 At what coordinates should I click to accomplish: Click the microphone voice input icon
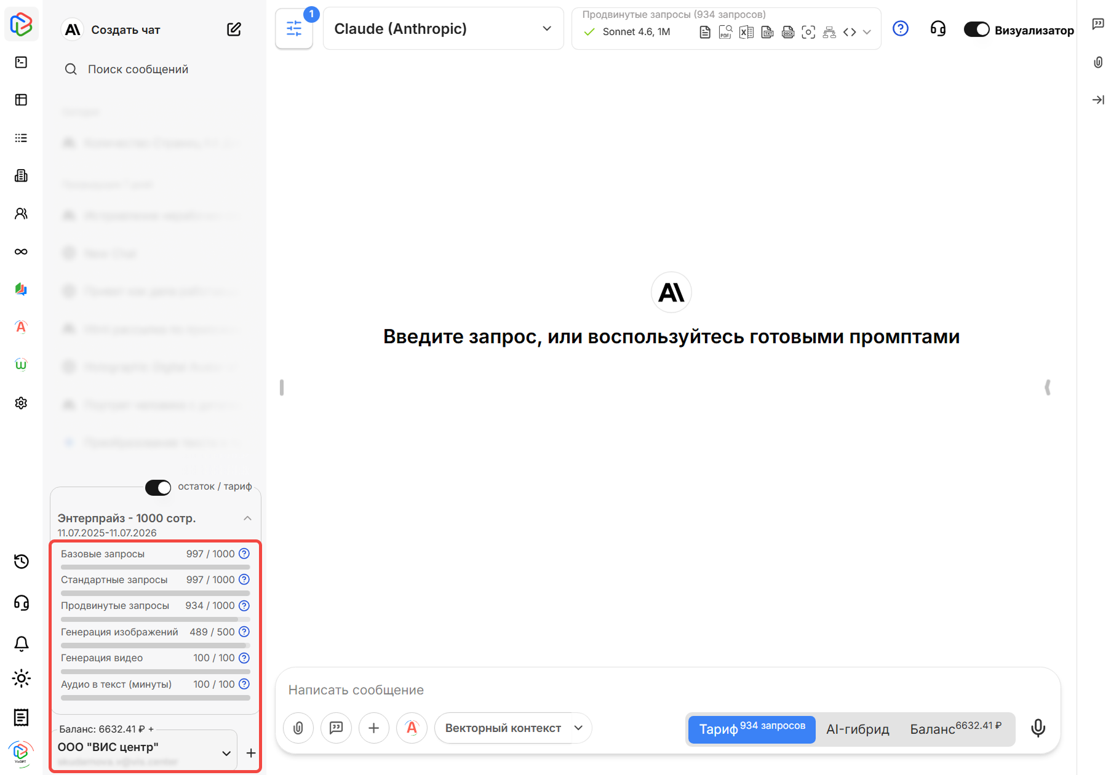click(x=1038, y=728)
